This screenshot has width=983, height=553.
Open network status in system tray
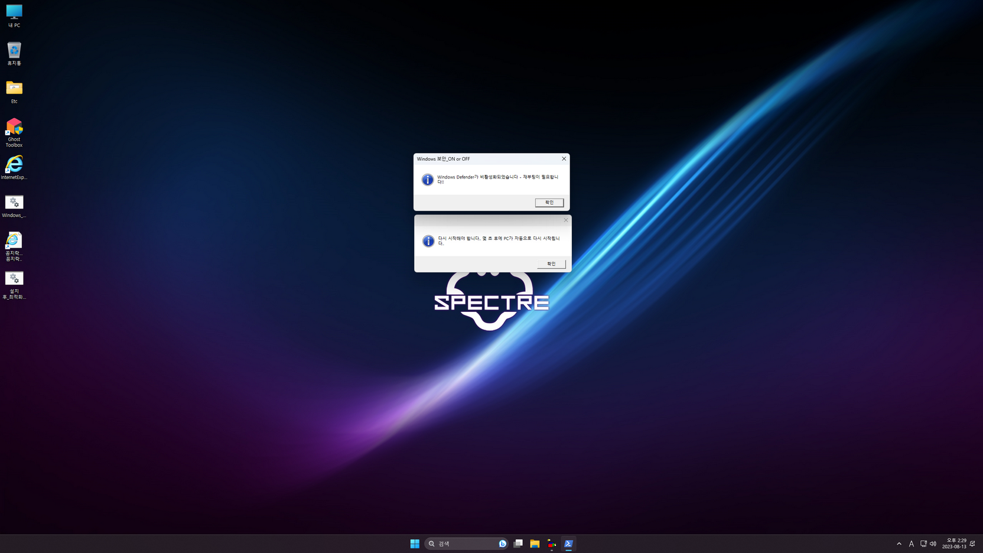923,544
